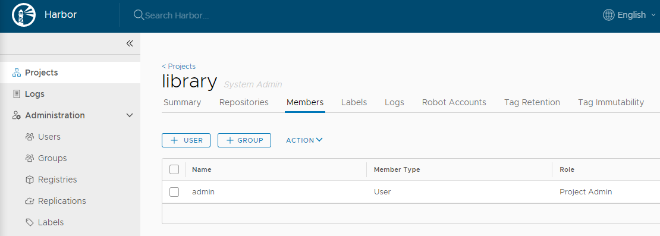This screenshot has width=660, height=236.
Task: Open the Tag Retention tab
Action: (x=532, y=102)
